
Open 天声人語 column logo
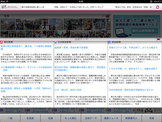(140, 111)
